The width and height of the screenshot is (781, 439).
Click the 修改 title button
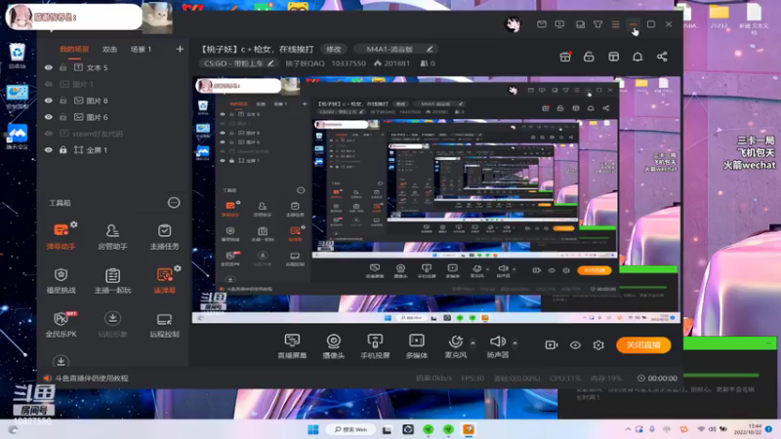point(333,49)
